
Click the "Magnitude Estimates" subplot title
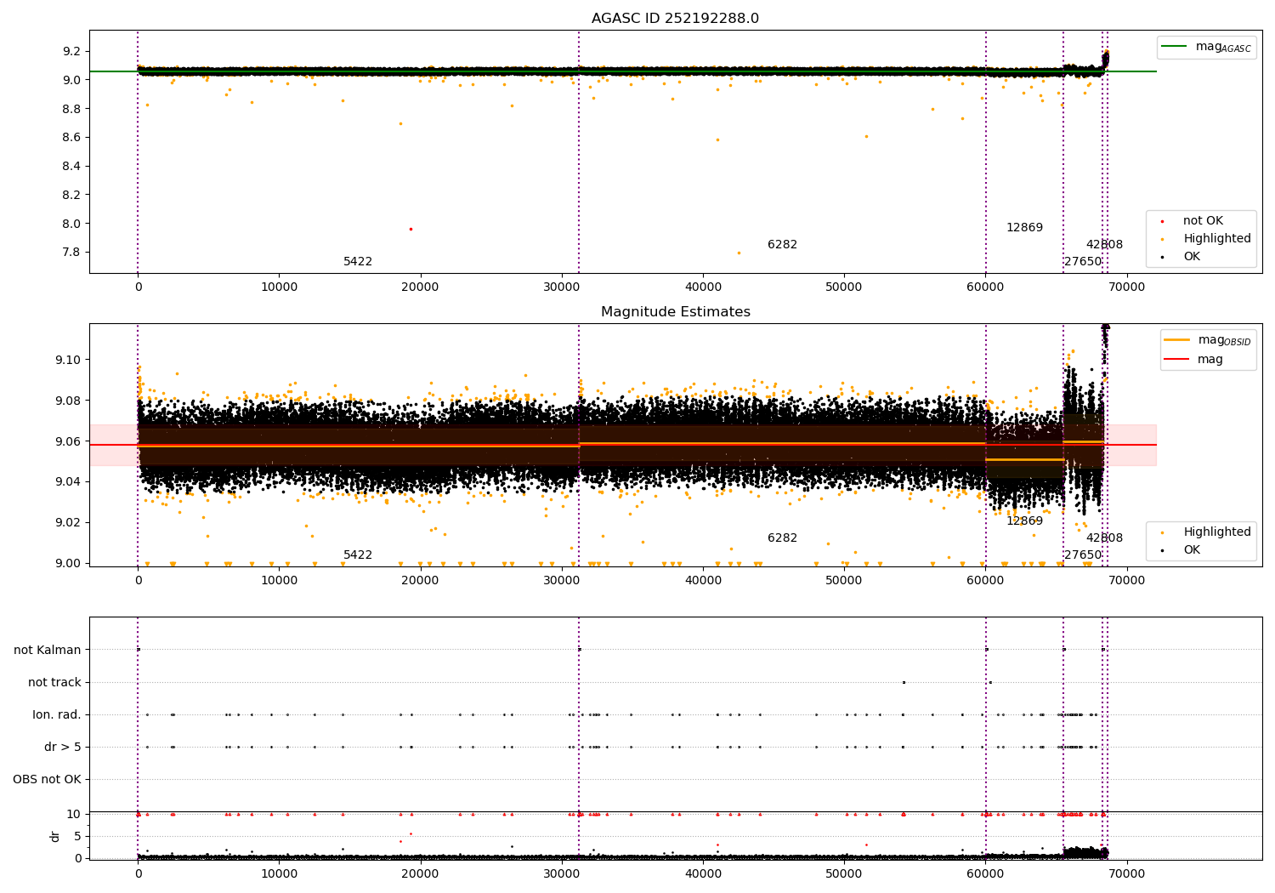tap(675, 312)
